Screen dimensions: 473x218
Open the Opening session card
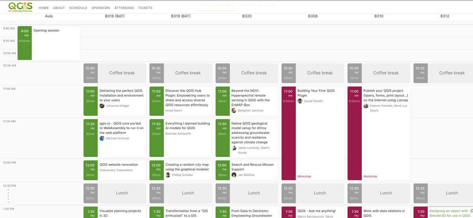[x=49, y=43]
